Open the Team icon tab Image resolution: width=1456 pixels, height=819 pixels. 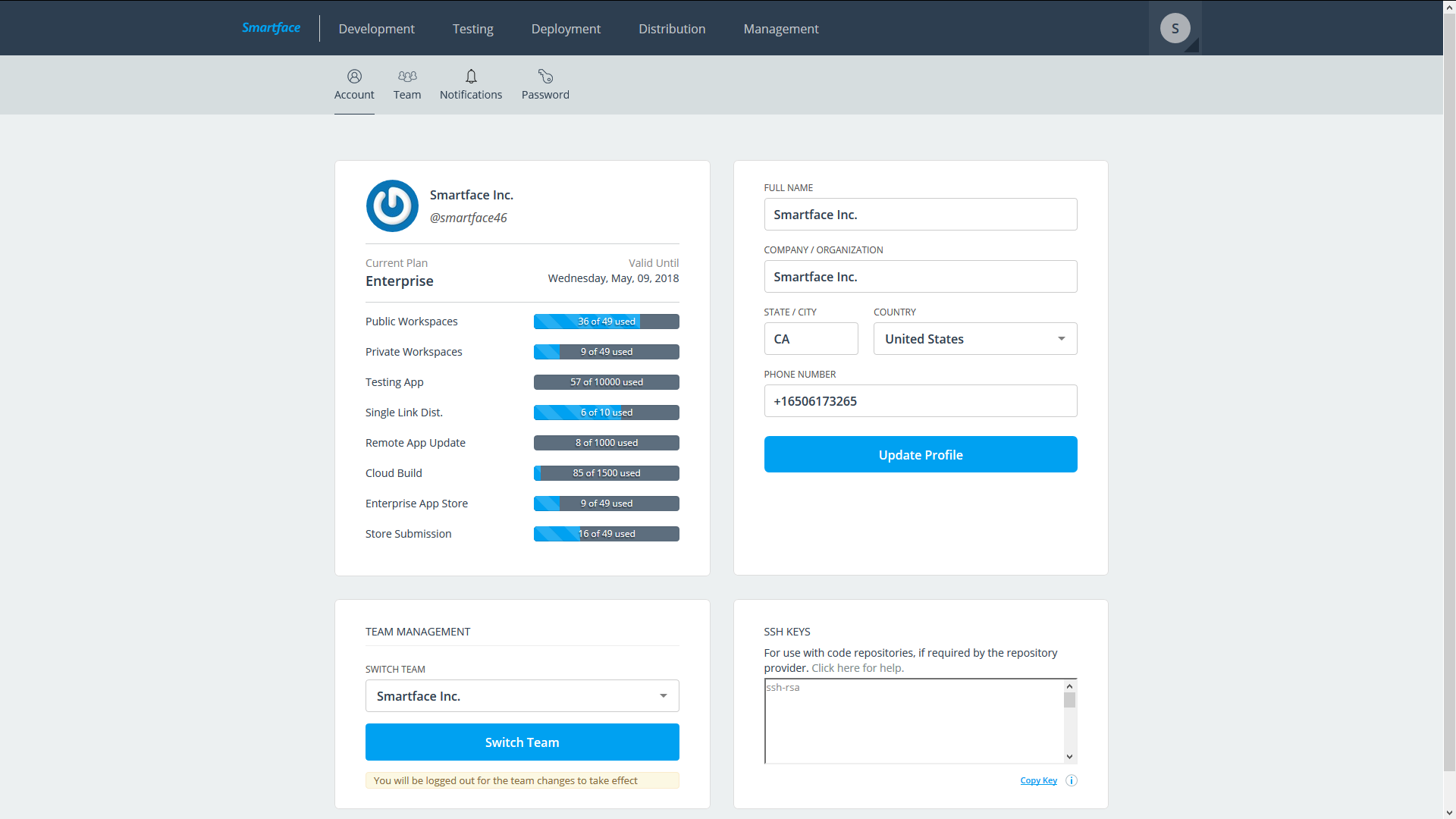407,77
